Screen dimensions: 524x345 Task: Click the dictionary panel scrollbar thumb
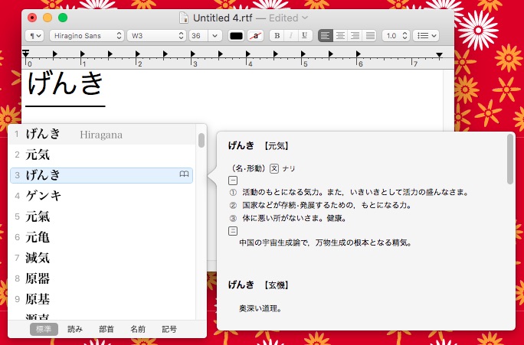[x=510, y=159]
